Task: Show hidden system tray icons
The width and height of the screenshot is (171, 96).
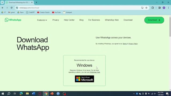Action: pos(134,94)
